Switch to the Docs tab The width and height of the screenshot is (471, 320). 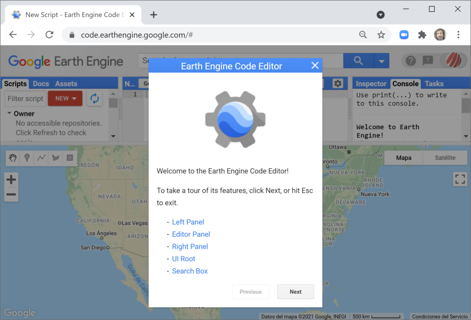click(x=41, y=84)
